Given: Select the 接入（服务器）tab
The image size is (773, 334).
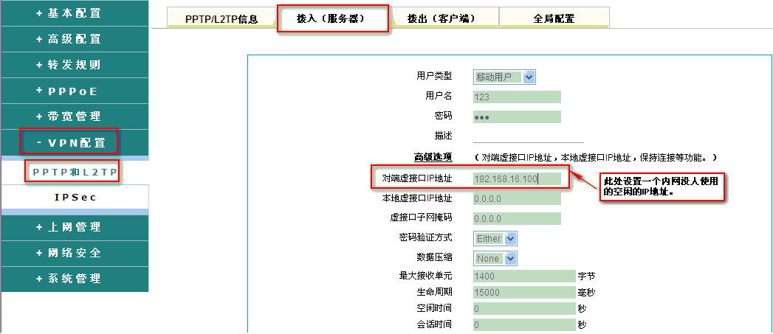Looking at the screenshot, I should coord(331,18).
